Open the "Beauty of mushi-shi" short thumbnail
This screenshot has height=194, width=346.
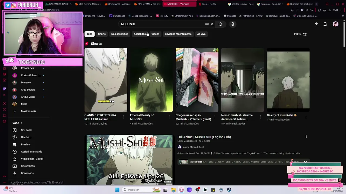tap(288, 80)
